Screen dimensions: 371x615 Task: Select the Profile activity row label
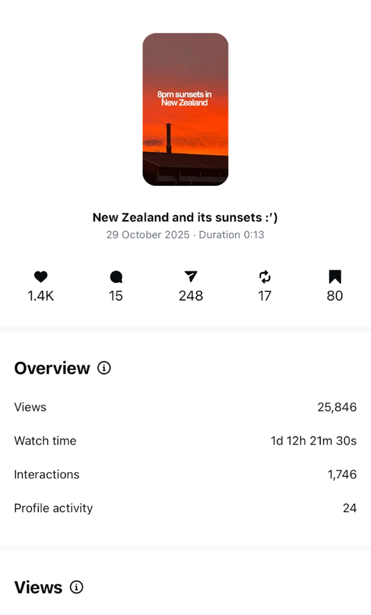point(54,508)
